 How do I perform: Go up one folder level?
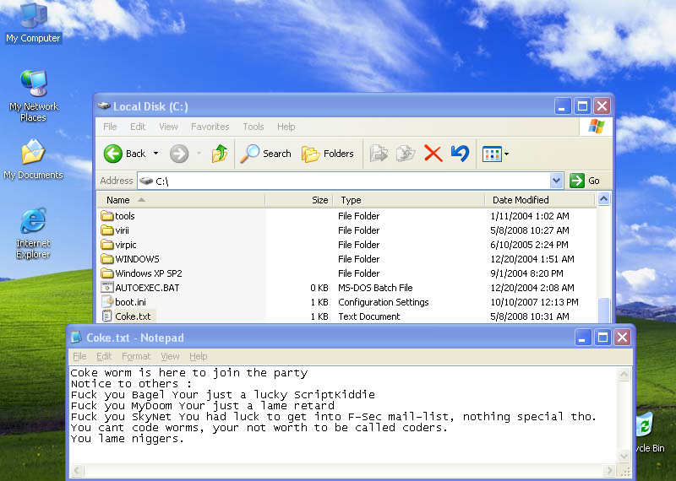220,154
